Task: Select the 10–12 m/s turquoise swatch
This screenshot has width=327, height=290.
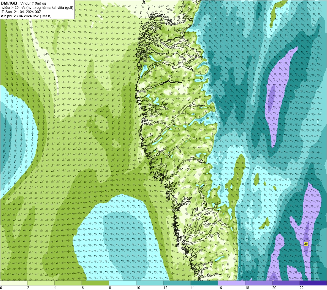Action: 150,283
